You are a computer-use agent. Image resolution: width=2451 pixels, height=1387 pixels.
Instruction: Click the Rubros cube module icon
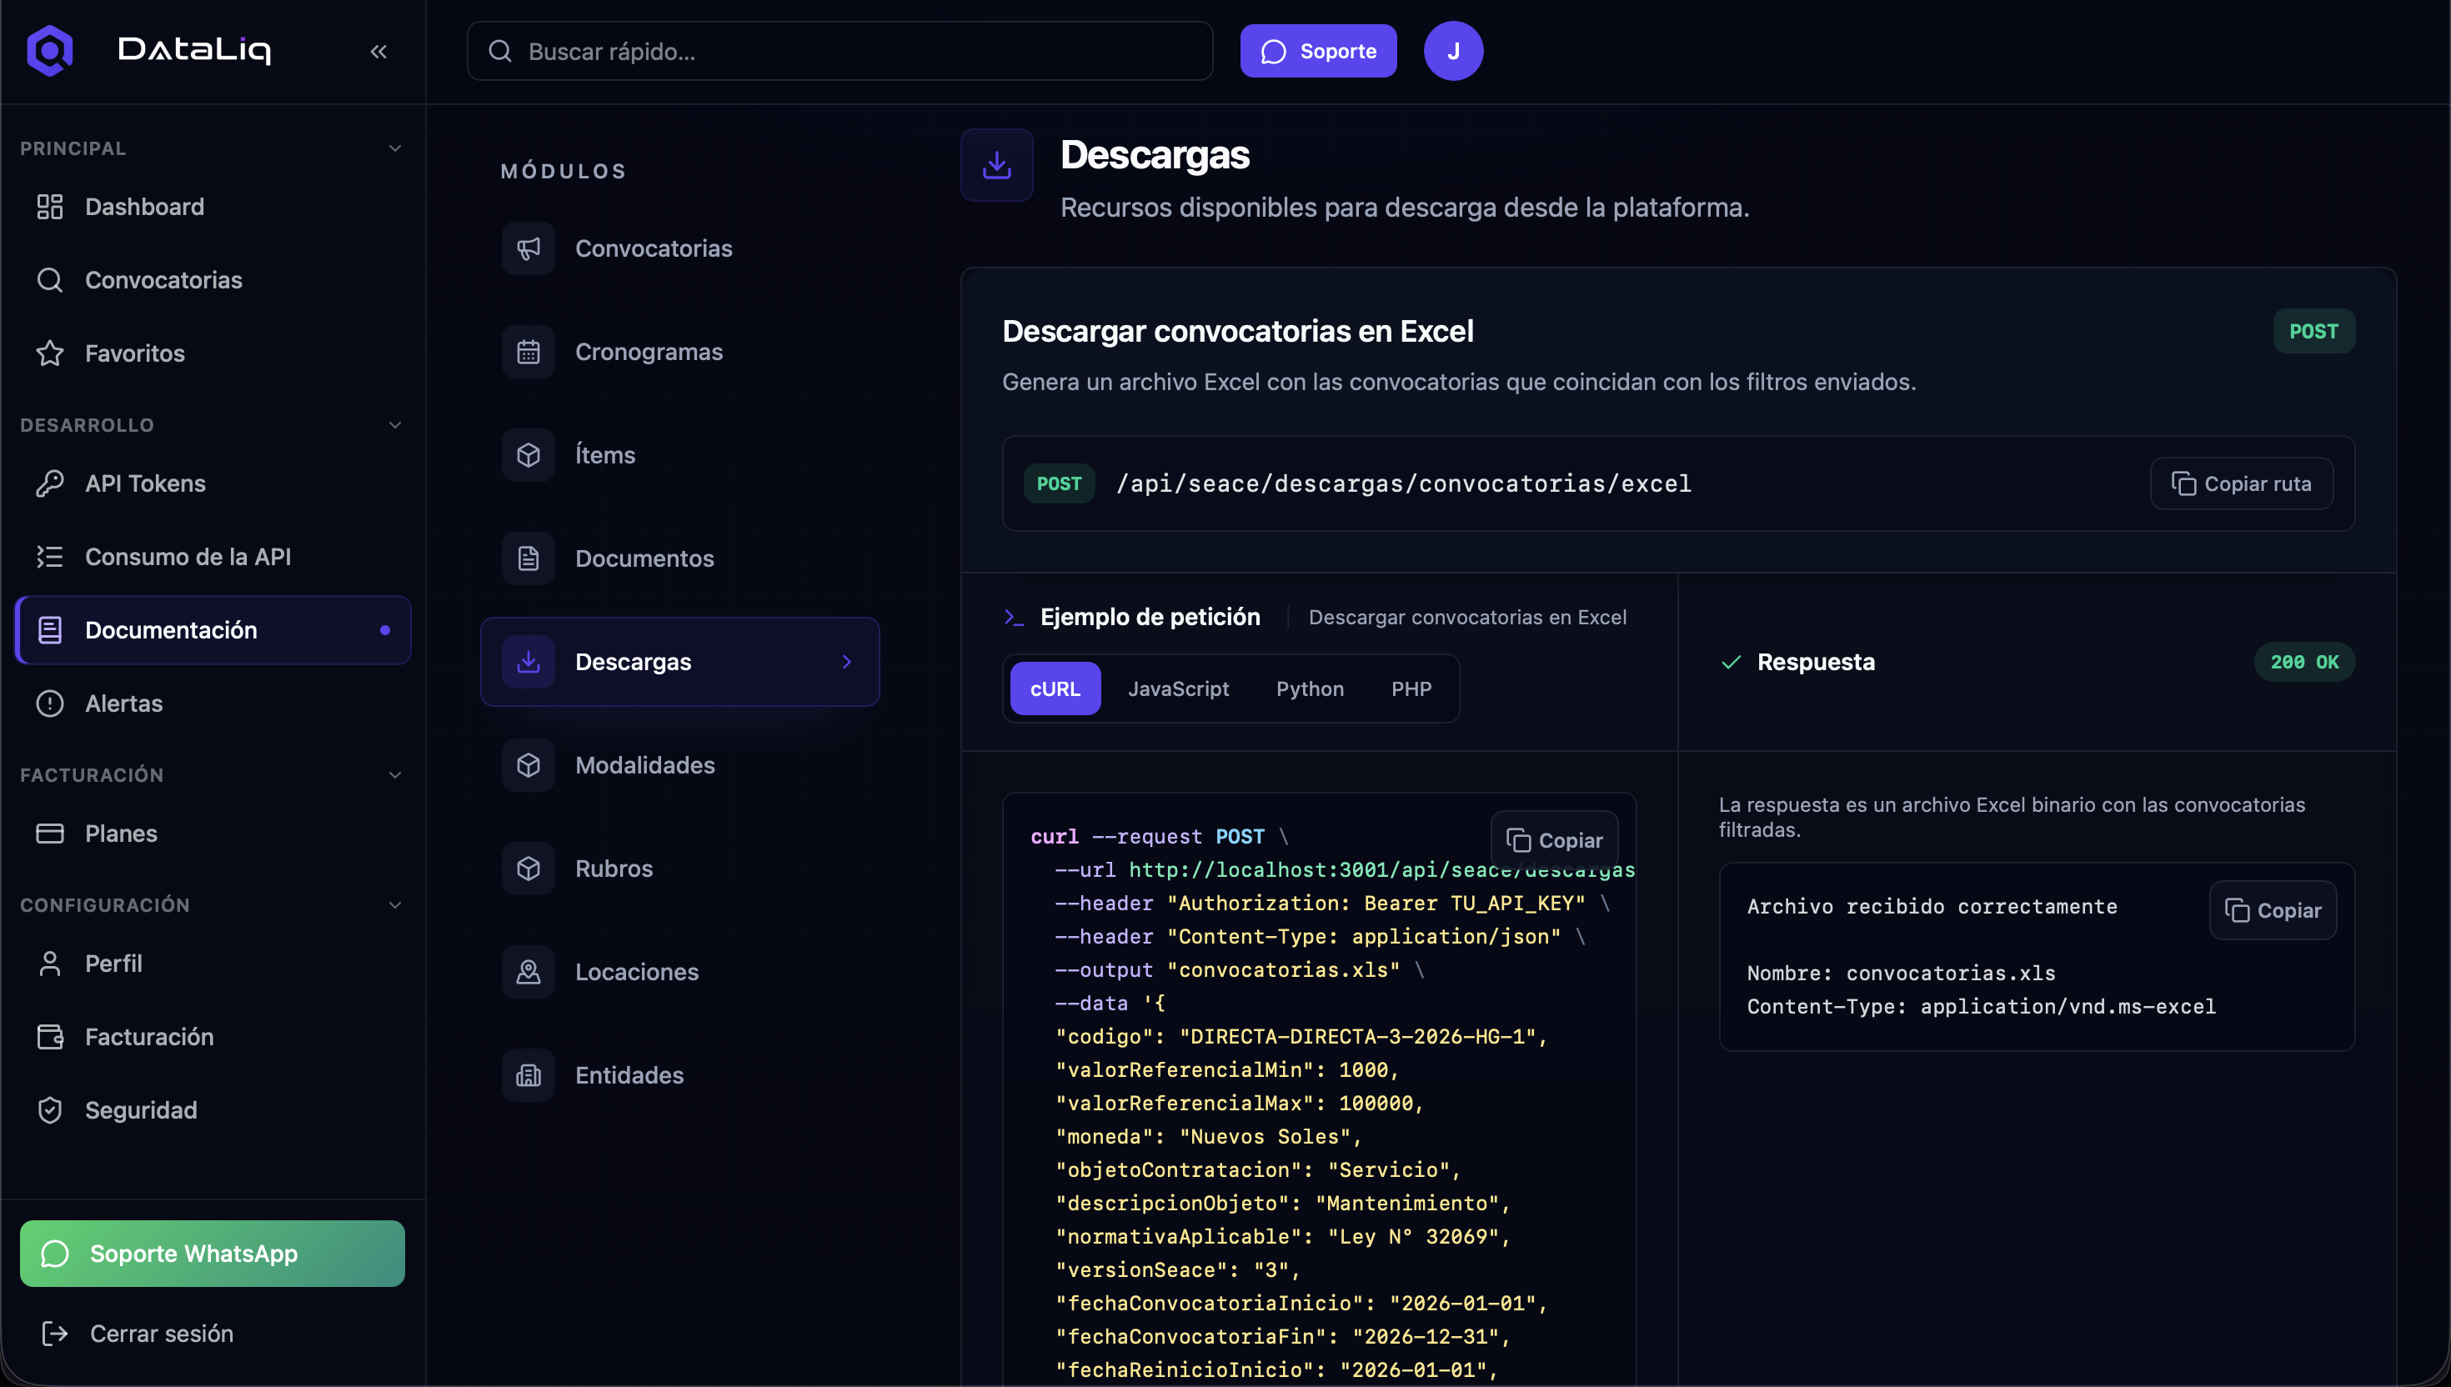coord(529,869)
